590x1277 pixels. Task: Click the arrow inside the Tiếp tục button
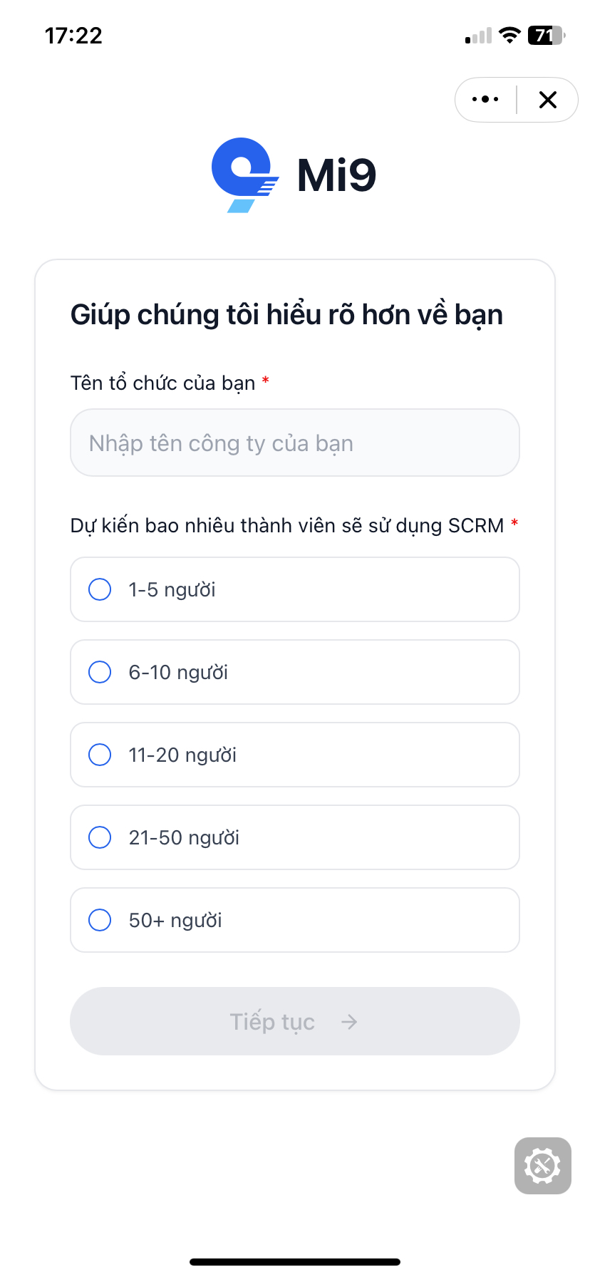pos(348,1021)
